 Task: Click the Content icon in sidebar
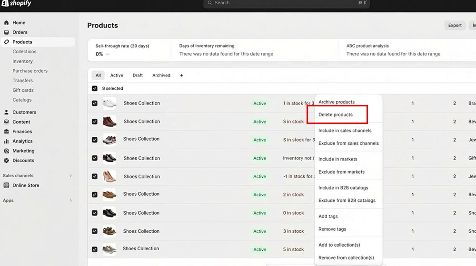click(6, 122)
